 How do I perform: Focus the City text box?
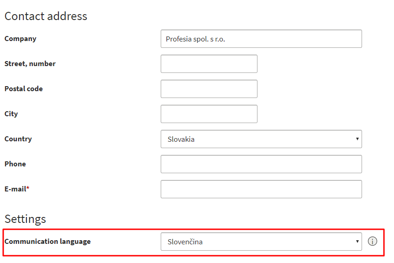[209, 114]
